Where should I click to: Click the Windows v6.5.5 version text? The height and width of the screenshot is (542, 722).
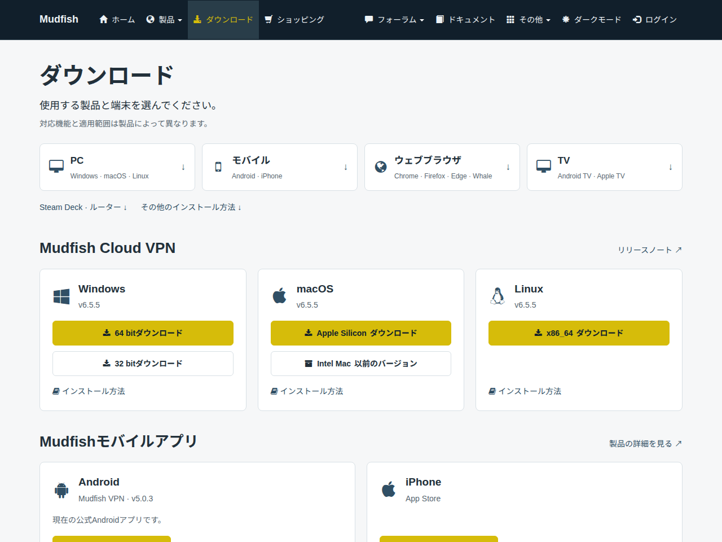point(89,305)
